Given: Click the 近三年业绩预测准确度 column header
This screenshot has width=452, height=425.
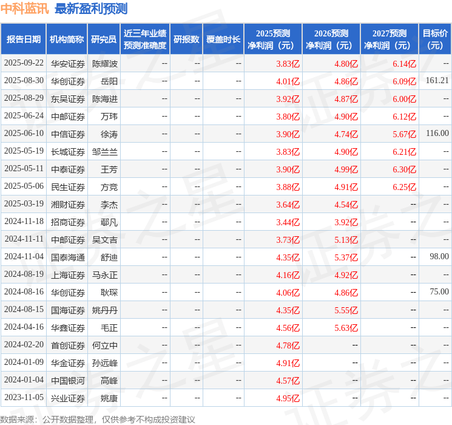Looking at the screenshot, I should coord(145,39).
